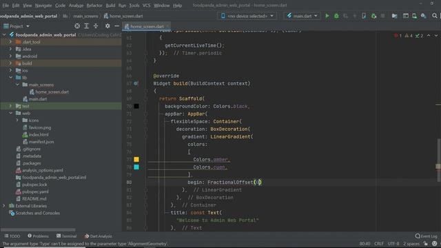The width and height of the screenshot is (441, 248).
Task: Collapse the web folder
Action: point(10,113)
